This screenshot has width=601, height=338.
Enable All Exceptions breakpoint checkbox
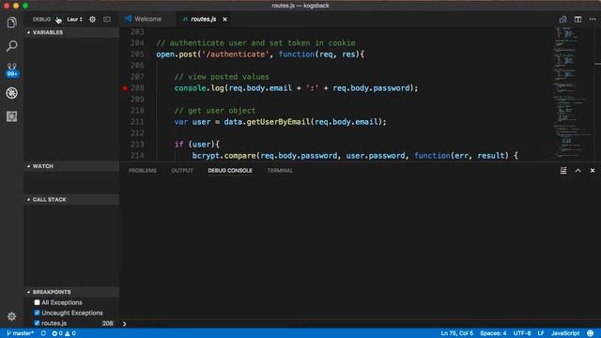[37, 302]
